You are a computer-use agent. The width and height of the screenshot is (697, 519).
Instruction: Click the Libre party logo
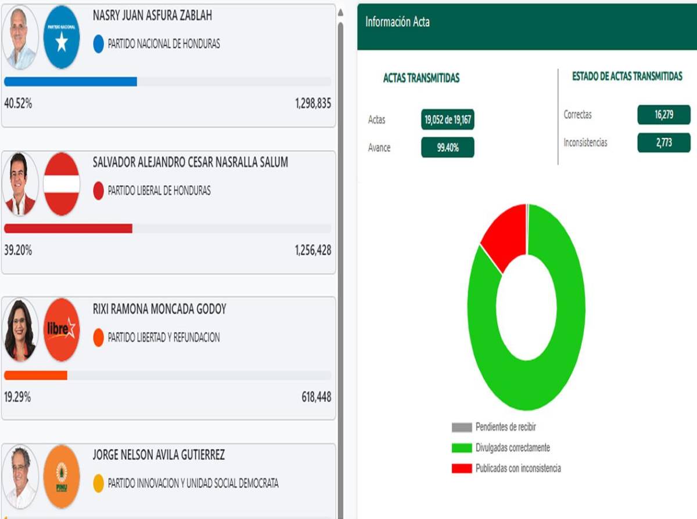click(x=62, y=330)
